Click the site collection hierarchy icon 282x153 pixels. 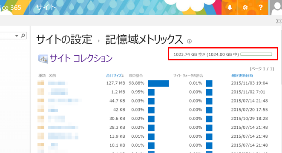(43, 59)
